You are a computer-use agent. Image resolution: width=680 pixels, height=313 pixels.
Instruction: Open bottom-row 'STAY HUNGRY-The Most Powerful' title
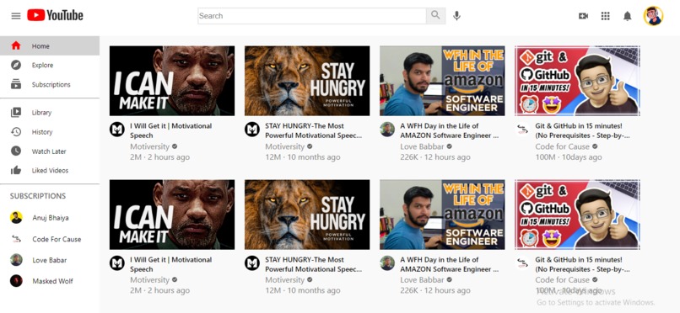pos(314,264)
